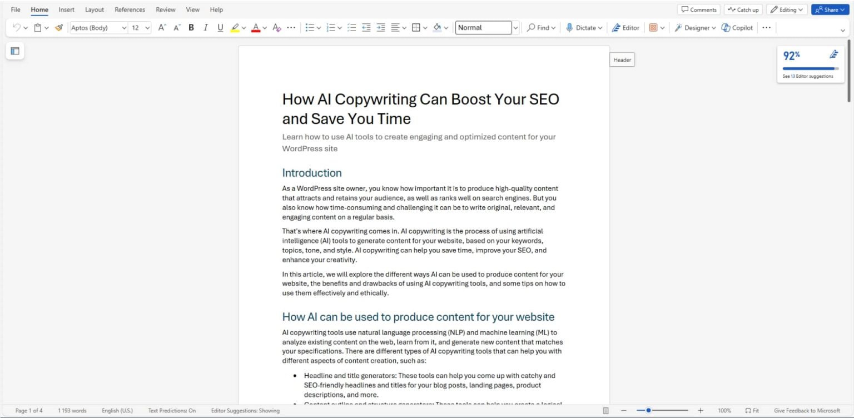
Task: Click the Header tag beside the page
Action: coord(622,60)
